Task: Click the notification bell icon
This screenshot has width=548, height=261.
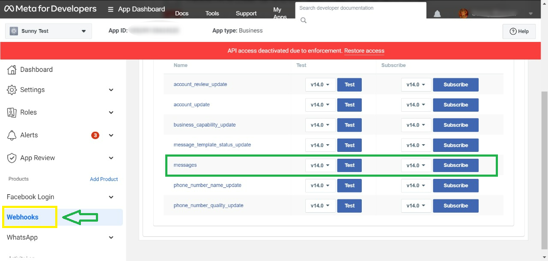Action: pyautogui.click(x=437, y=14)
